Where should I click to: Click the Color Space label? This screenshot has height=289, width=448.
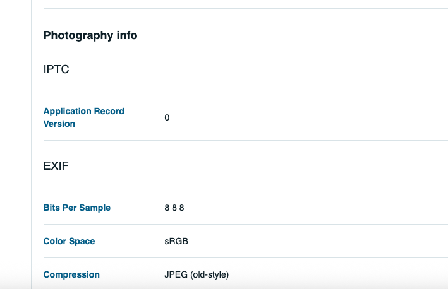click(69, 241)
